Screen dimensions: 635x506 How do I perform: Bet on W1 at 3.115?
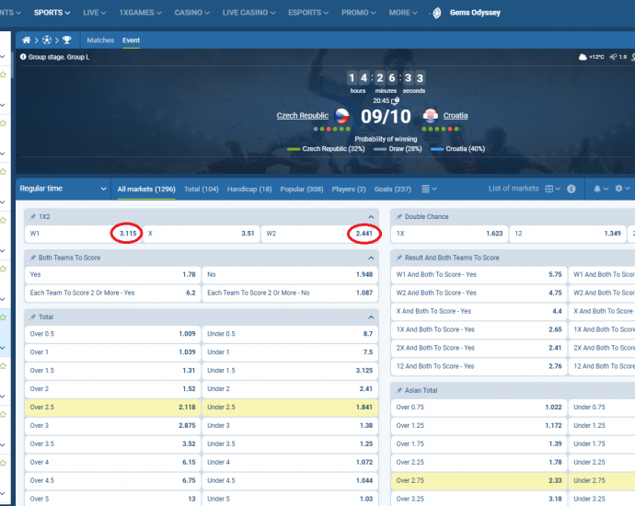[x=83, y=234]
